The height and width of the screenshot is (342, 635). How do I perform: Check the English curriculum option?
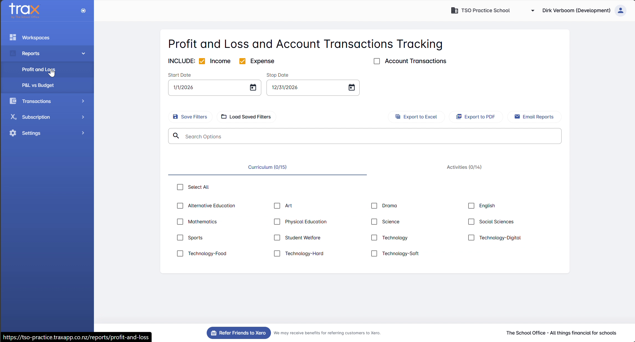pyautogui.click(x=471, y=206)
